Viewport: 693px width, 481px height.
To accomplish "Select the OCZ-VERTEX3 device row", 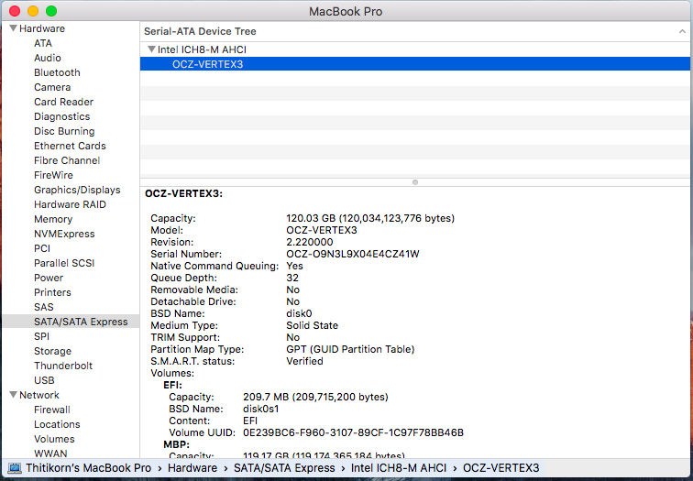I will (416, 64).
